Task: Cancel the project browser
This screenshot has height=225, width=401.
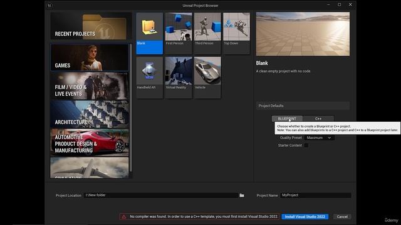Action: click(x=342, y=217)
